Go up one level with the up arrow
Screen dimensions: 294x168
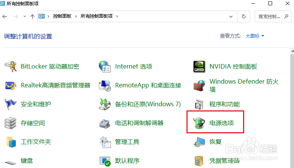[x=32, y=17]
